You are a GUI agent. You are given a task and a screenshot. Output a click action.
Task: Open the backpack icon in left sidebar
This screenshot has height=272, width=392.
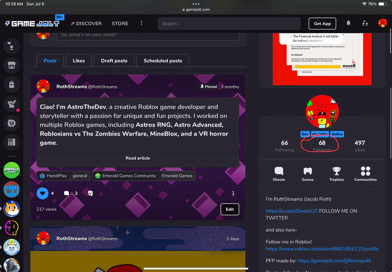tap(11, 85)
